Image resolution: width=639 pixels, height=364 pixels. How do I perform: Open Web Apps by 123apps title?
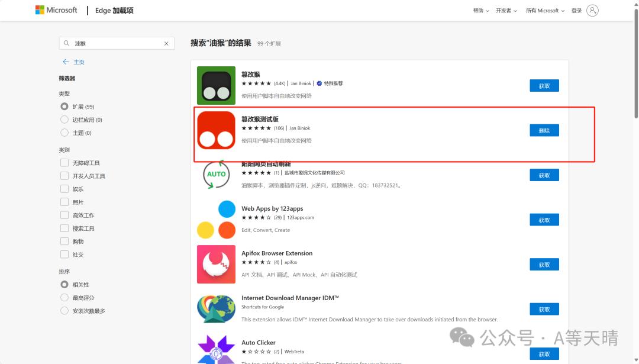coord(272,208)
